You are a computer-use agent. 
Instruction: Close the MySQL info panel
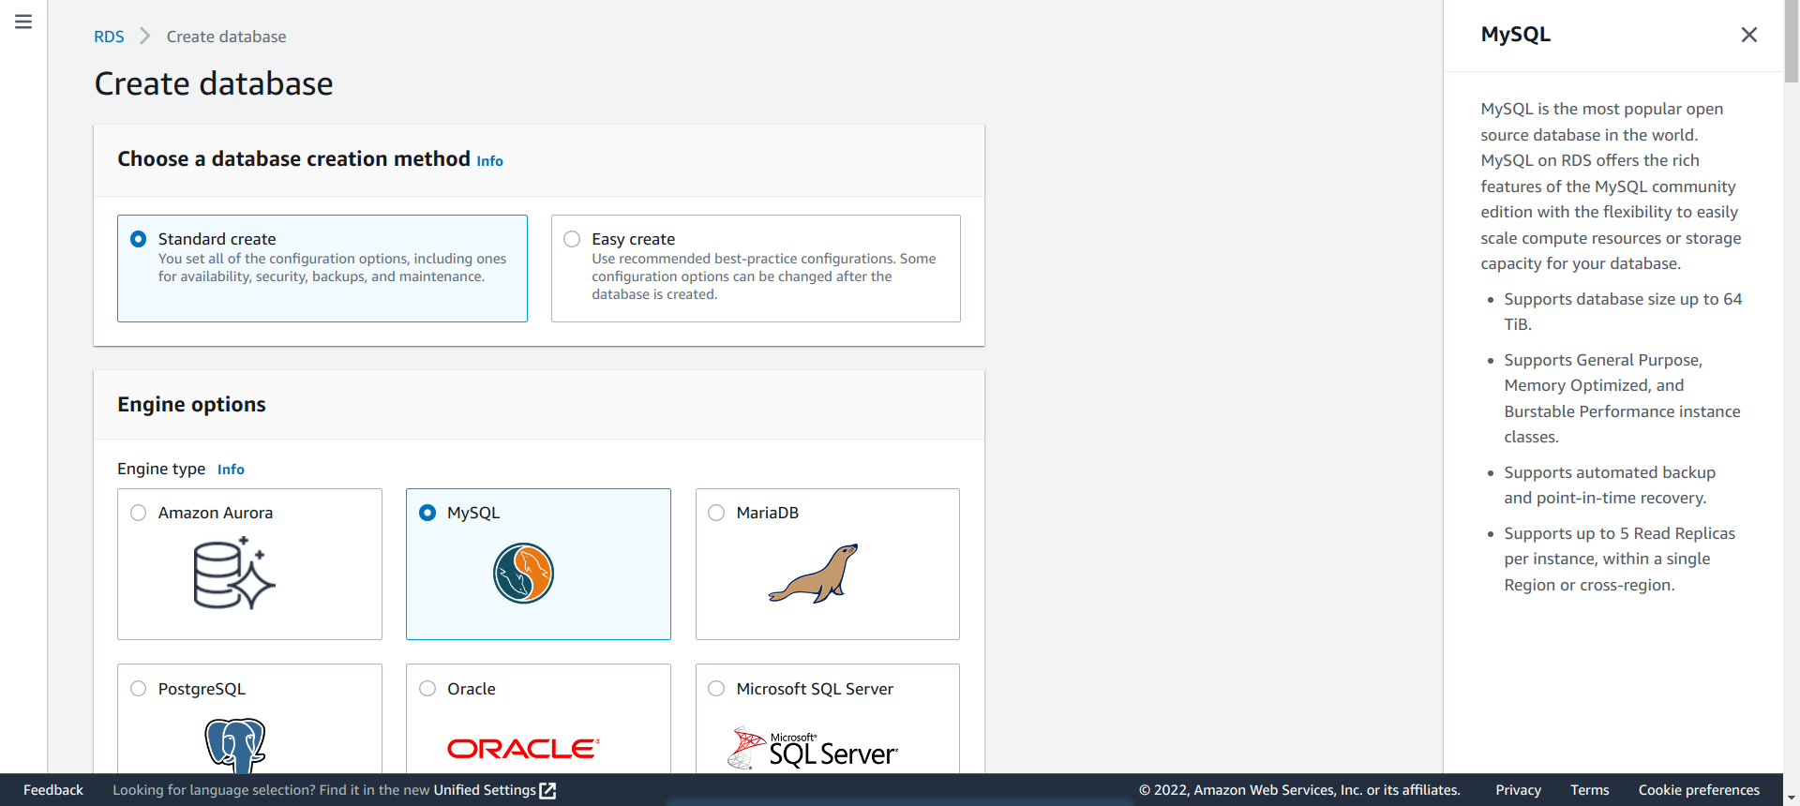[x=1748, y=35]
